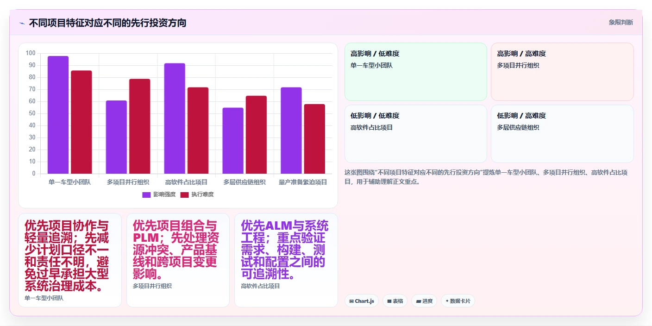Click red bar for 多层供应链组织
The height and width of the screenshot is (326, 652).
coord(256,135)
